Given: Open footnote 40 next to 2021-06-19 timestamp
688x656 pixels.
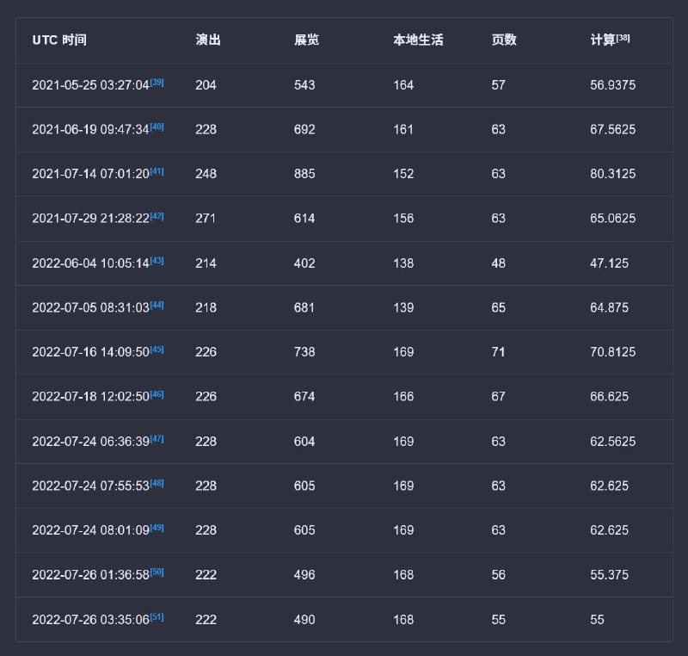Looking at the screenshot, I should click(157, 127).
